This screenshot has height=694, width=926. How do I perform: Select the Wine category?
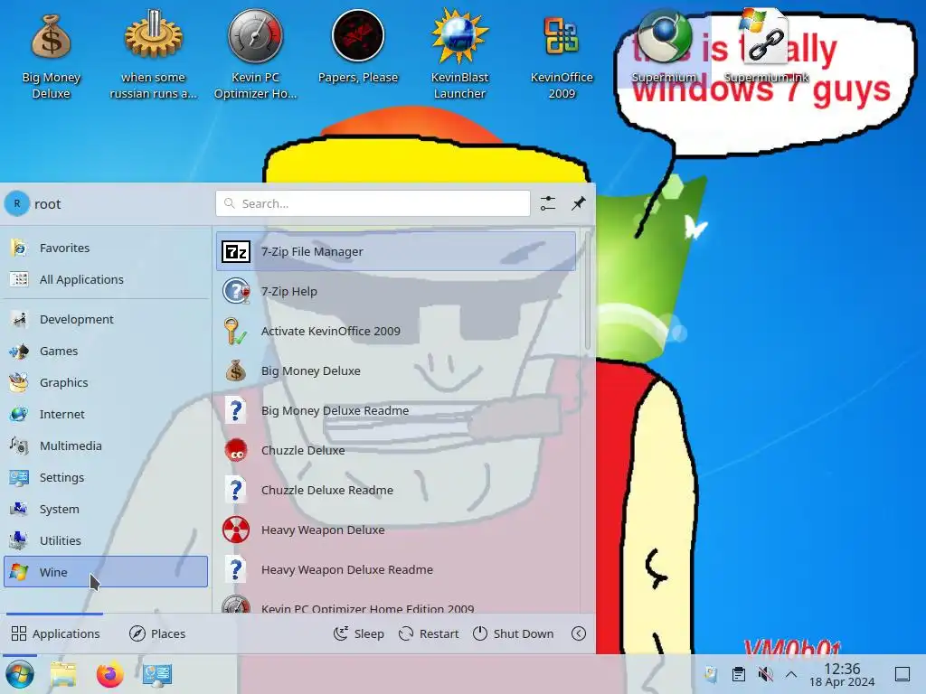point(106,572)
